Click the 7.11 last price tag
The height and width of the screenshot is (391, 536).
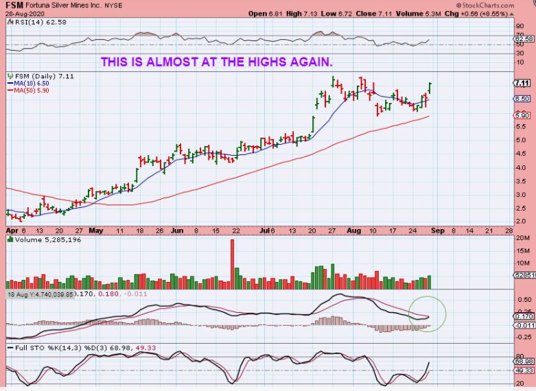tap(522, 83)
